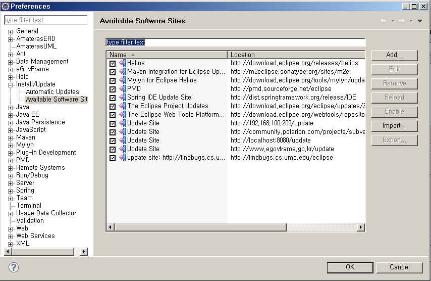Screen dimensions: 431x281
Task: Click the forward navigation arrow icon
Action: [x=401, y=21]
